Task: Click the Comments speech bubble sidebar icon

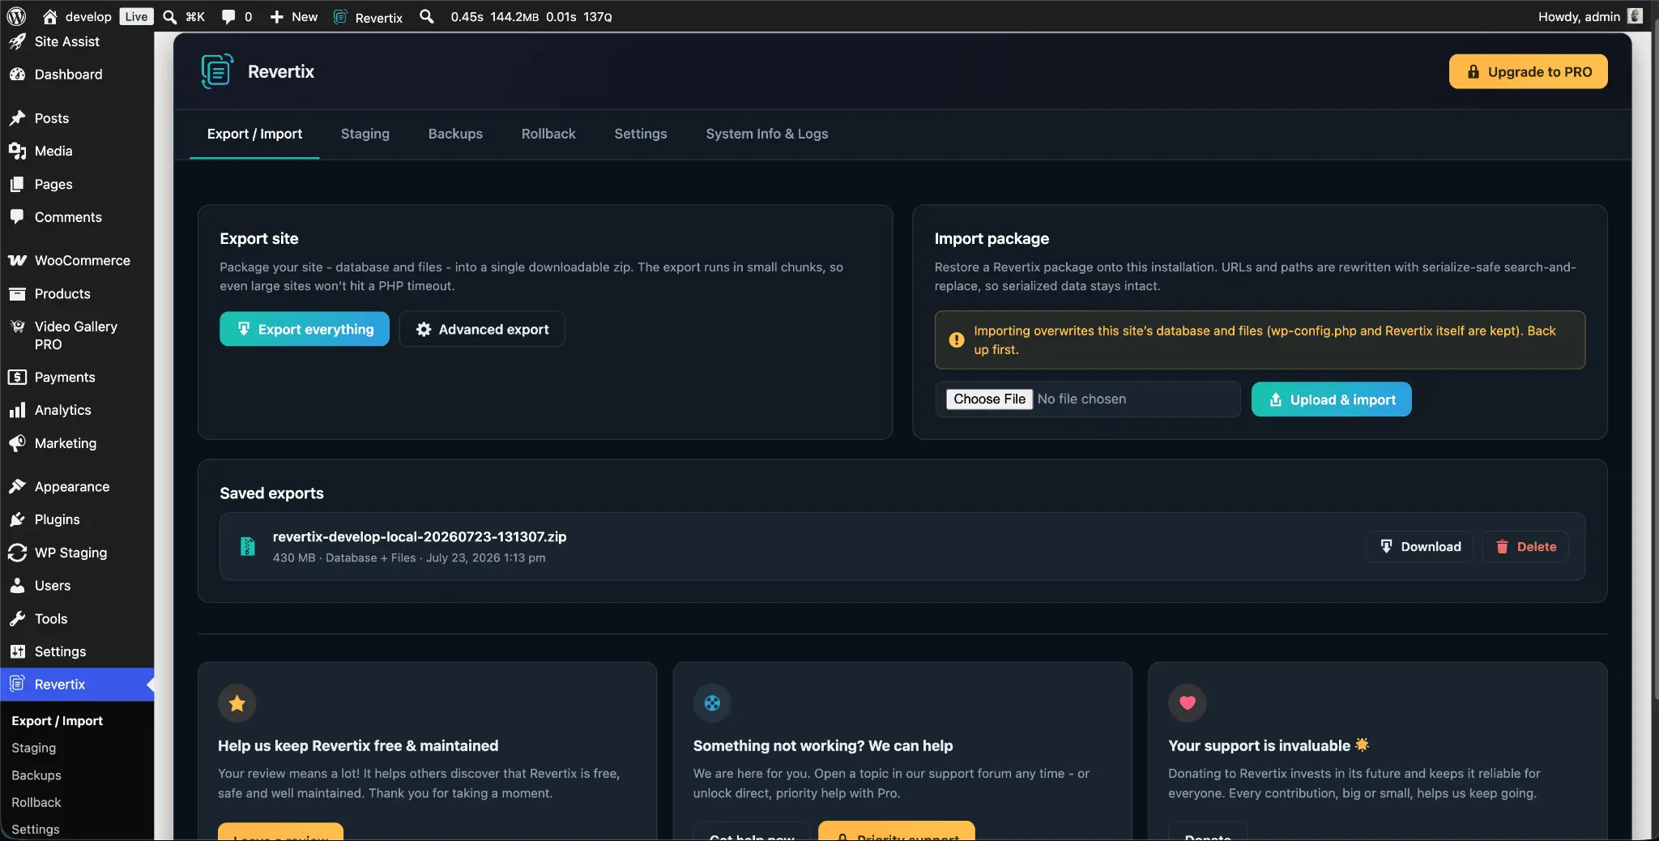Action: pyautogui.click(x=17, y=217)
